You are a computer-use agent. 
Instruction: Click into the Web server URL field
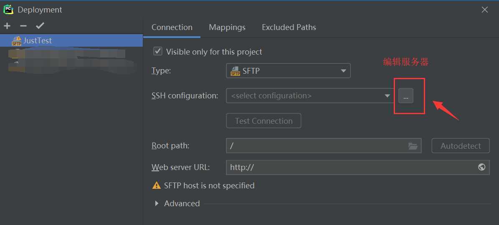pos(358,167)
